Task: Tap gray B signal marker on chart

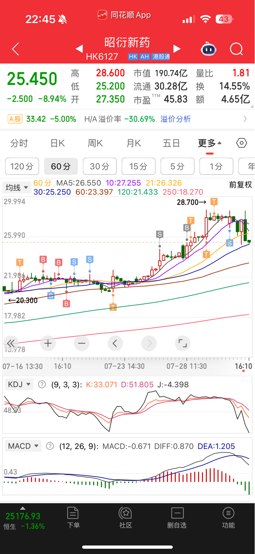Action: pos(187,228)
